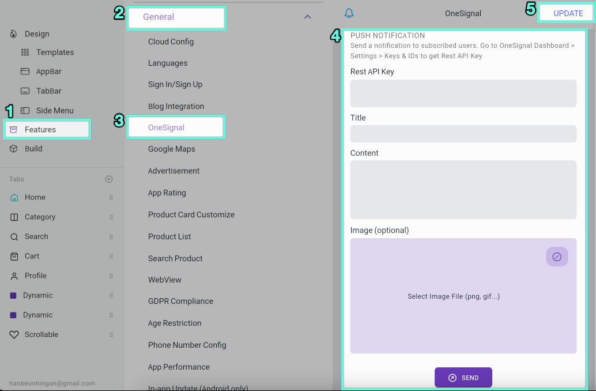The height and width of the screenshot is (391, 596).
Task: Open Phone Number Config settings
Action: tap(187, 345)
